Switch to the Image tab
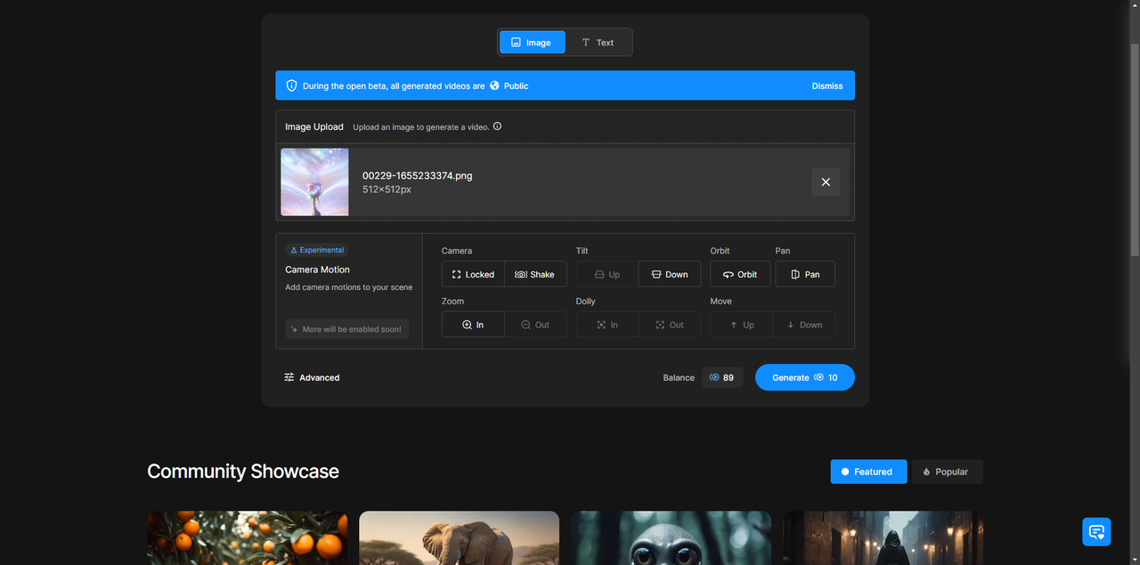This screenshot has width=1140, height=565. tap(532, 43)
